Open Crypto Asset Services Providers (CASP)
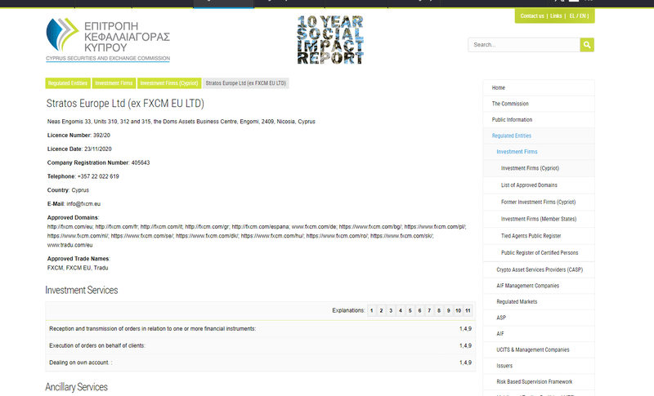Viewport: 654px width, 396px height. 540,269
